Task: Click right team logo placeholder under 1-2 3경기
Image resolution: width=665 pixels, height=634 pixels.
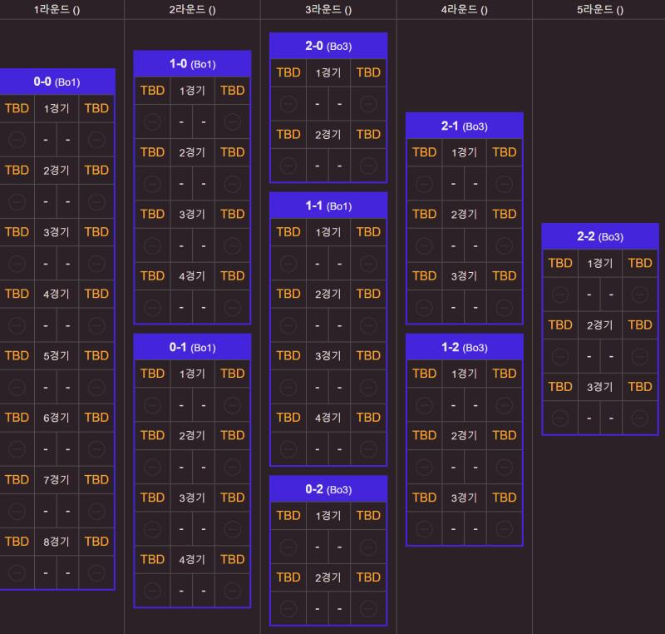Action: coord(505,529)
